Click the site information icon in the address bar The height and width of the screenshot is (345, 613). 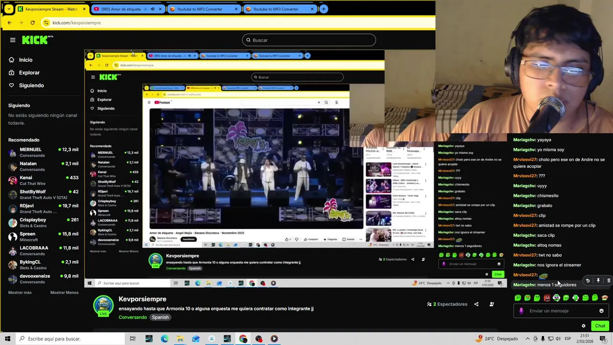(x=46, y=23)
